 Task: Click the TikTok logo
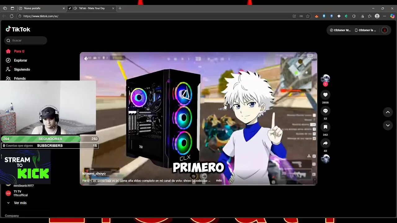(x=18, y=29)
